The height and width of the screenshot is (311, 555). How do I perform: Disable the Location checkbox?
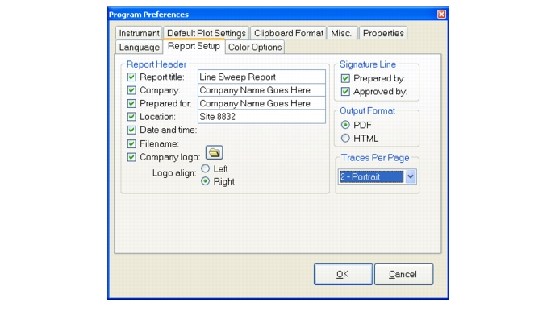click(x=131, y=117)
